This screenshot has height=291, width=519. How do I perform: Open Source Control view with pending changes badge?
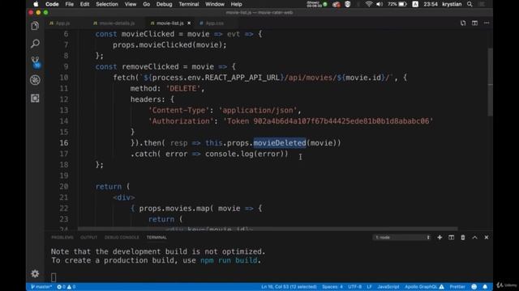pos(35,61)
